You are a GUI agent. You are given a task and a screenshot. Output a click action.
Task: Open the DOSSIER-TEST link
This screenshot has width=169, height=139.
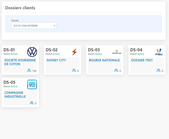tap(142, 60)
